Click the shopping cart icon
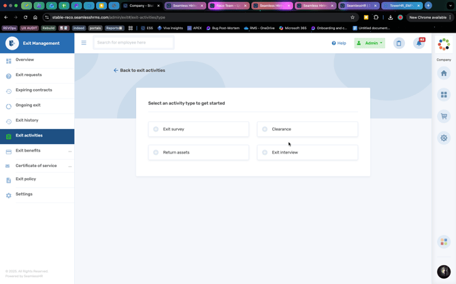This screenshot has width=456, height=284. (x=444, y=116)
